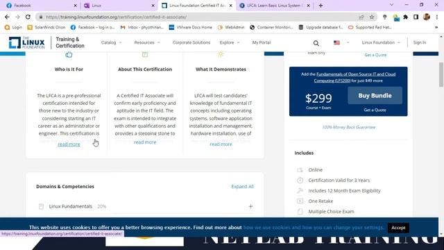Open the cookie settings information link

click(x=314, y=227)
